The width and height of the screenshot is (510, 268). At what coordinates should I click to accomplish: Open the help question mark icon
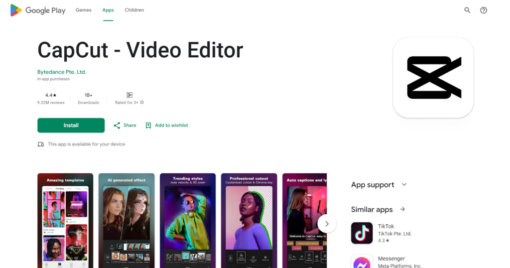point(484,10)
